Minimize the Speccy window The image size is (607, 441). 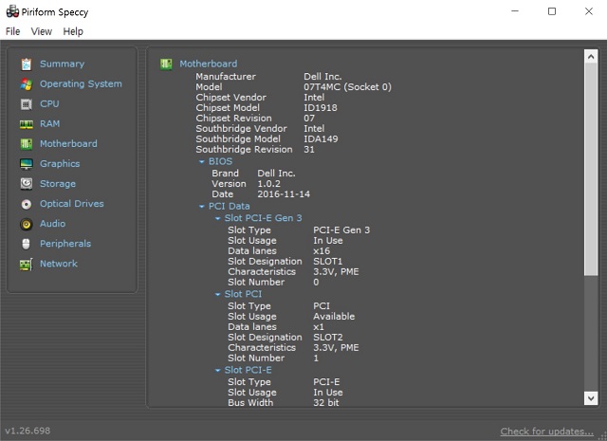click(515, 11)
